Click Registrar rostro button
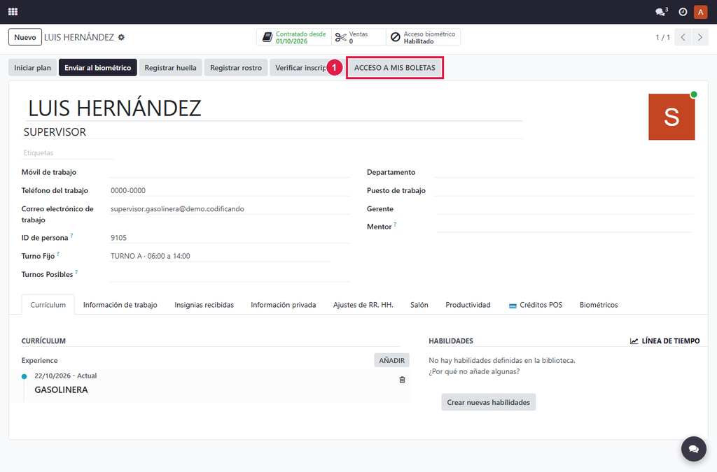The height and width of the screenshot is (472, 717). pyautogui.click(x=236, y=68)
